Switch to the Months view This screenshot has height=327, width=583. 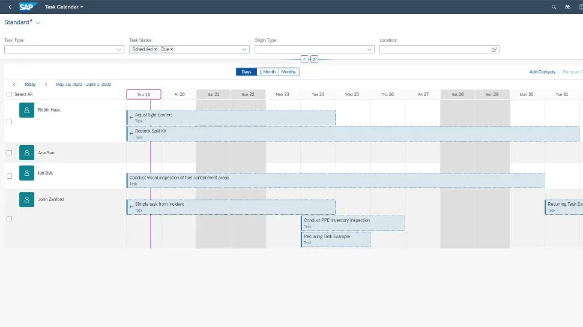289,72
